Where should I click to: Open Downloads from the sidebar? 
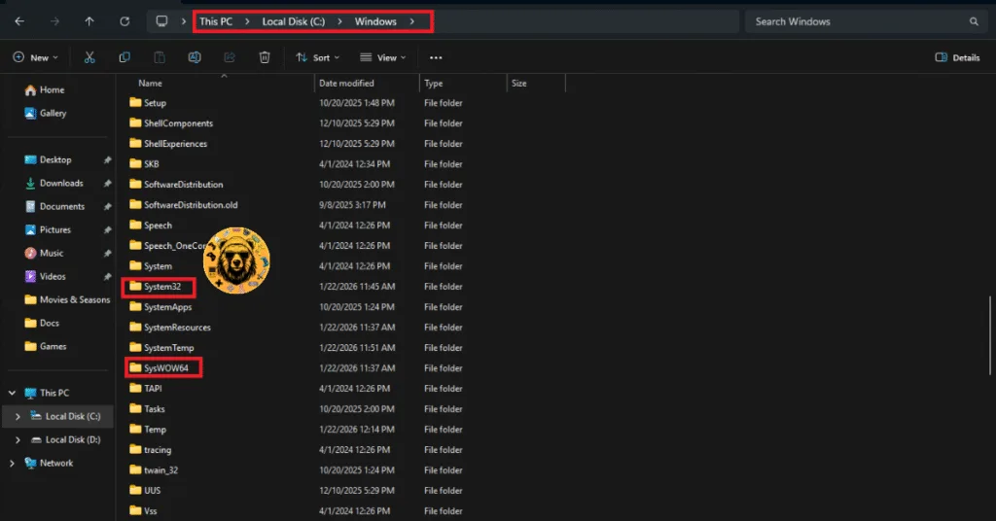61,183
